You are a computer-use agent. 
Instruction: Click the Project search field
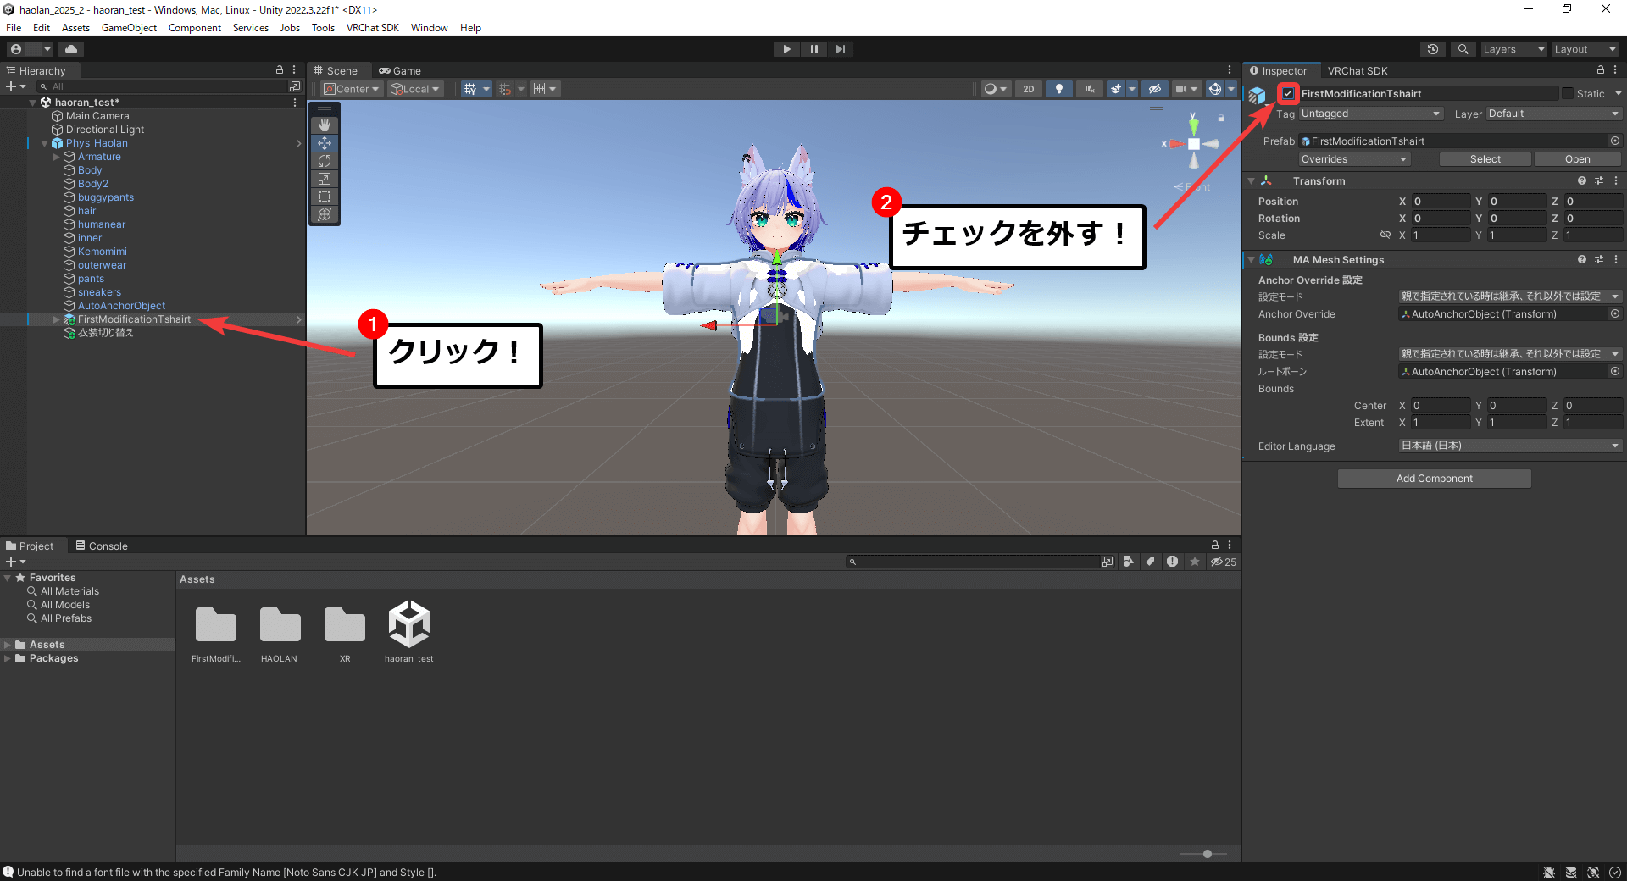pos(973,562)
